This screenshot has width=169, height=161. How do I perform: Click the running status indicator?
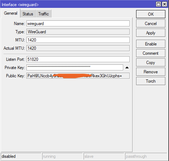click(62, 156)
